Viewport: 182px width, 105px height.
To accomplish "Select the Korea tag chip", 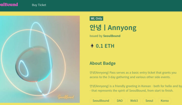I will pyautogui.click(x=165, y=101).
